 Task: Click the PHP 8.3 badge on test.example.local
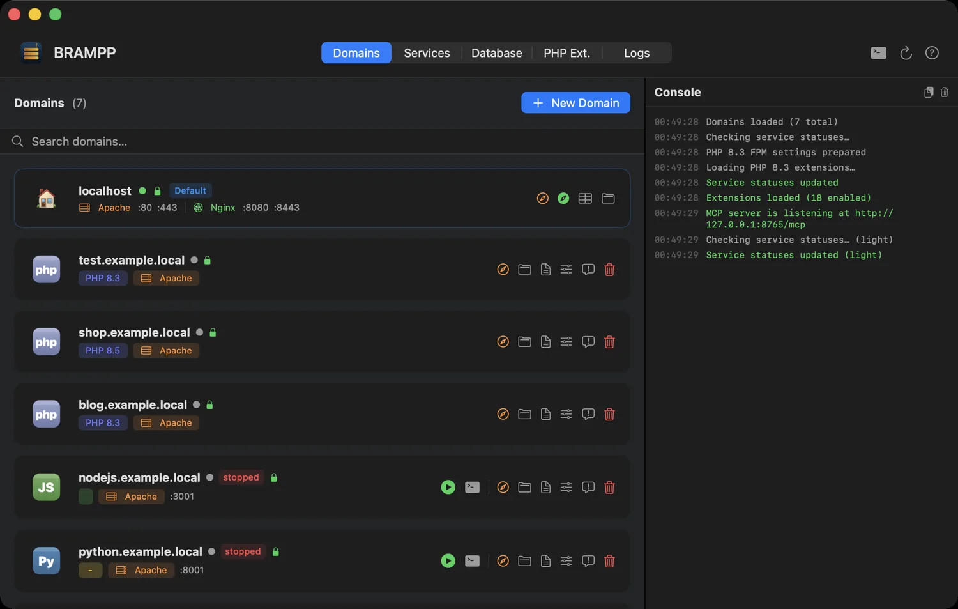coord(103,278)
